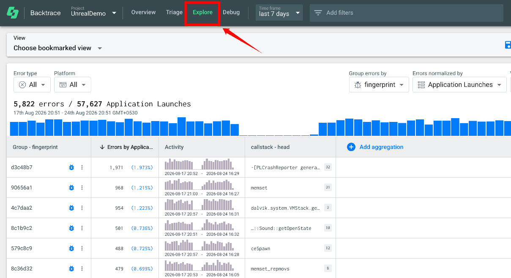Click the memset_repmovs callstack text
The height and width of the screenshot is (278, 511).
[x=270, y=269]
